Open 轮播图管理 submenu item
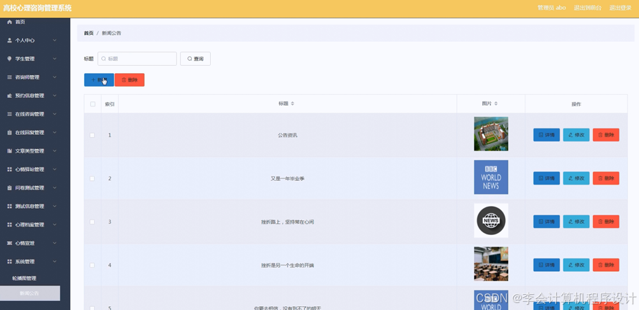639x310 pixels. pyautogui.click(x=24, y=278)
